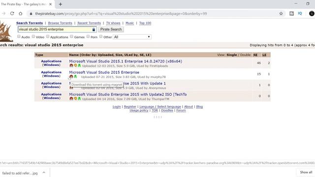Order results by ULed by in header

point(130,55)
